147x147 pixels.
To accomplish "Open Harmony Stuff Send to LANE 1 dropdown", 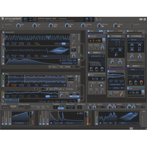I will click(x=75, y=67).
